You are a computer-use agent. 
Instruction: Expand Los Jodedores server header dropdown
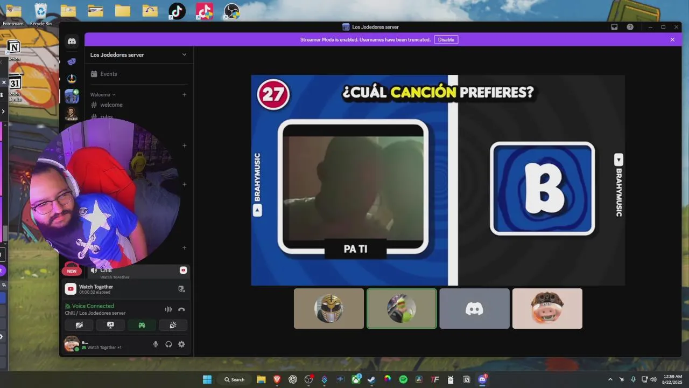(184, 54)
